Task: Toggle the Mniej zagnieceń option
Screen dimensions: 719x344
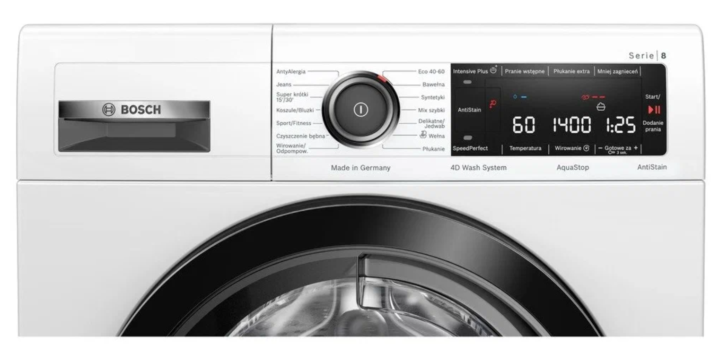Action: tap(617, 71)
